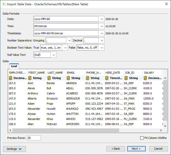Select the Grid tab
The height and width of the screenshot is (155, 171).
[x=14, y=66]
